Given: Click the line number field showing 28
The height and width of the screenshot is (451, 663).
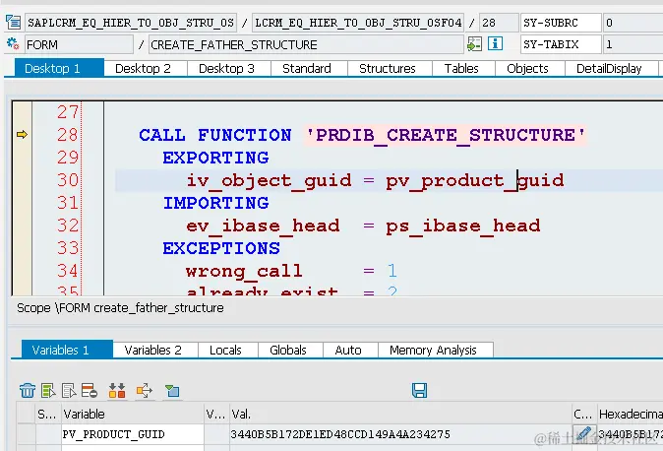Looking at the screenshot, I should 499,23.
